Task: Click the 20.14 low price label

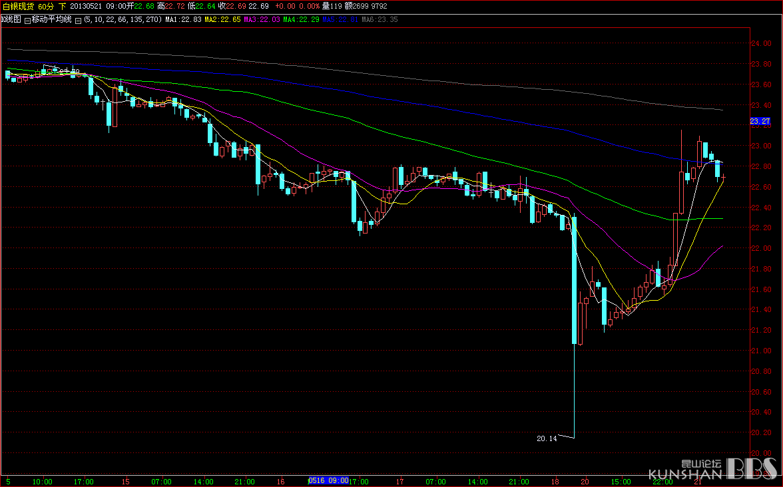Action: click(547, 438)
